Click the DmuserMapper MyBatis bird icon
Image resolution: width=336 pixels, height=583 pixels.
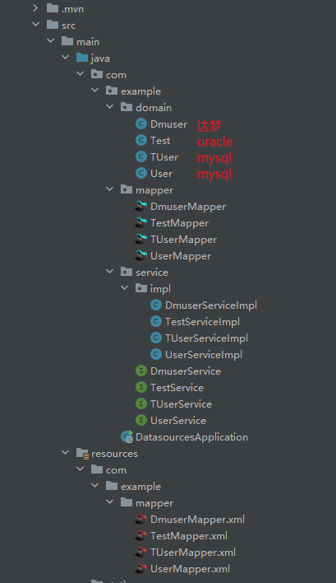pyautogui.click(x=141, y=207)
